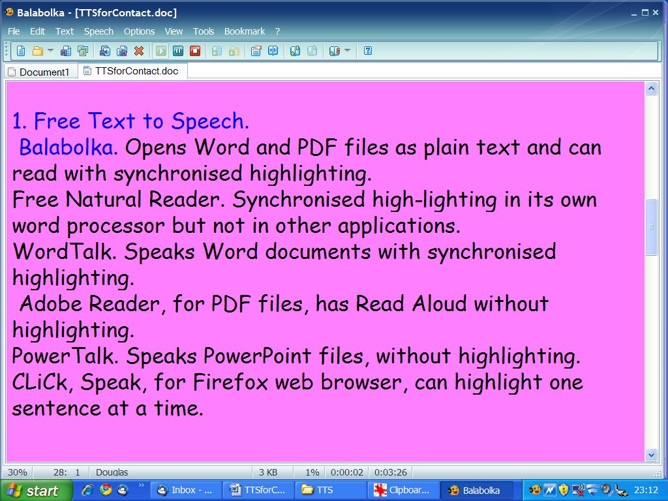The image size is (668, 501).
Task: Click the scroll down arrow of the document
Action: click(x=651, y=455)
